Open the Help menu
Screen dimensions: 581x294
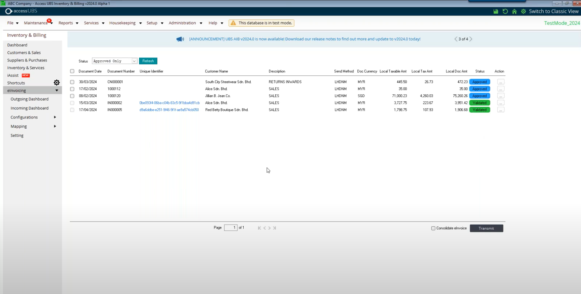[x=216, y=23]
